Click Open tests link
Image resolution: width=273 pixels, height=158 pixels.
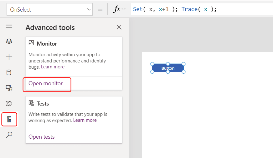(41, 137)
